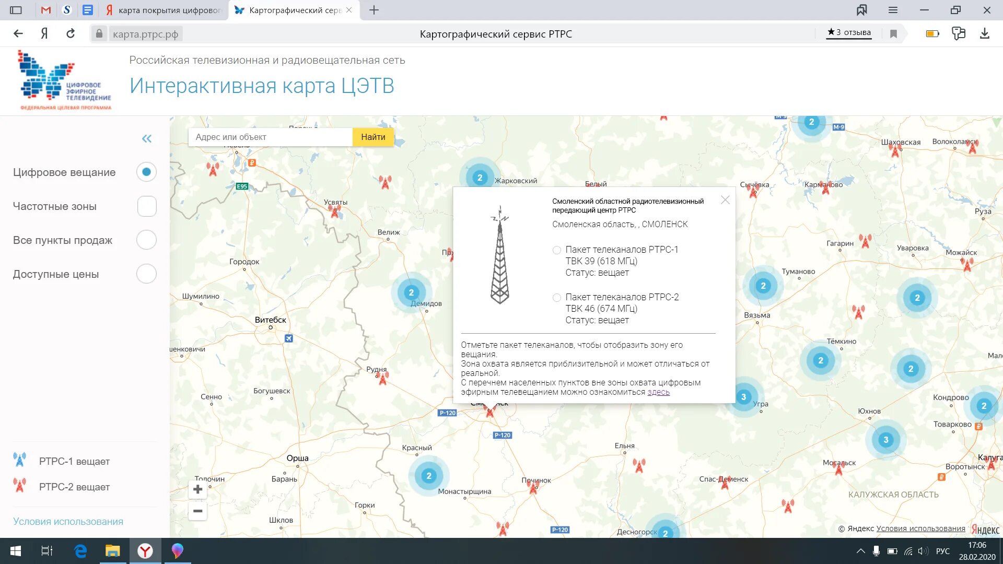Click the РТРС-2 вещает legend icon

pyautogui.click(x=20, y=486)
